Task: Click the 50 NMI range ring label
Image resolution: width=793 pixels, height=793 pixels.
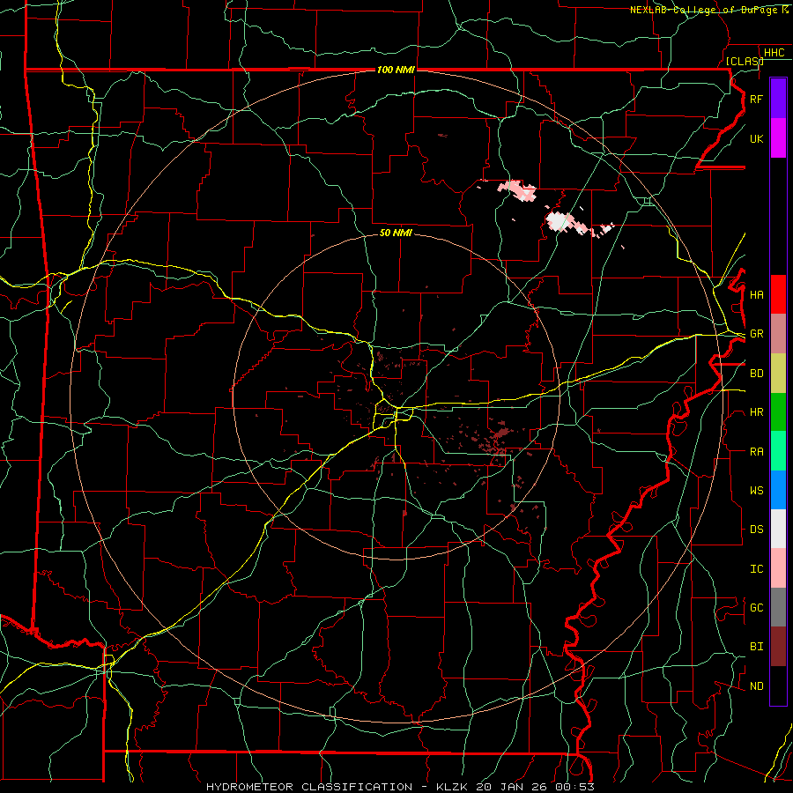Action: pos(396,233)
